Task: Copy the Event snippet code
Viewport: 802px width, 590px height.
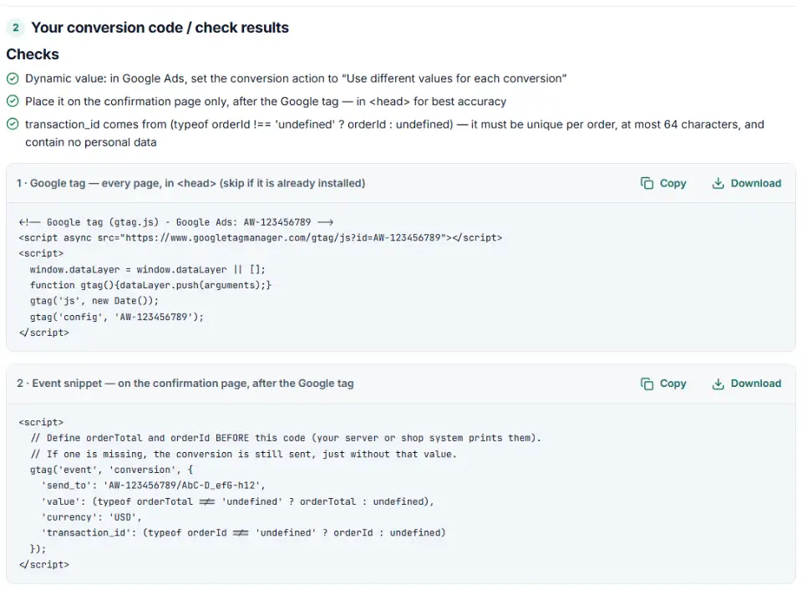Action: pos(662,384)
